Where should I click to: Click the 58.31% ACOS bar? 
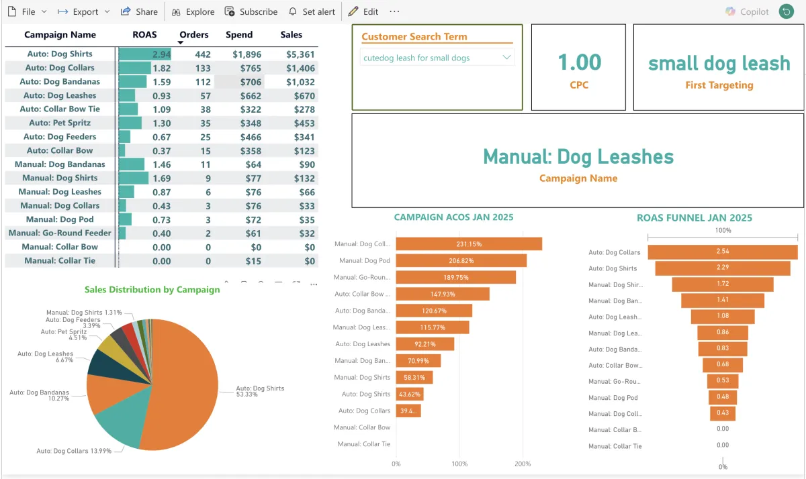[414, 378]
